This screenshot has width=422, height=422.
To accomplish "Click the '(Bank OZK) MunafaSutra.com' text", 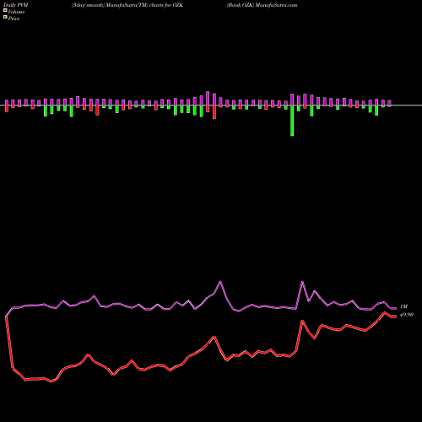I will click(x=262, y=5).
